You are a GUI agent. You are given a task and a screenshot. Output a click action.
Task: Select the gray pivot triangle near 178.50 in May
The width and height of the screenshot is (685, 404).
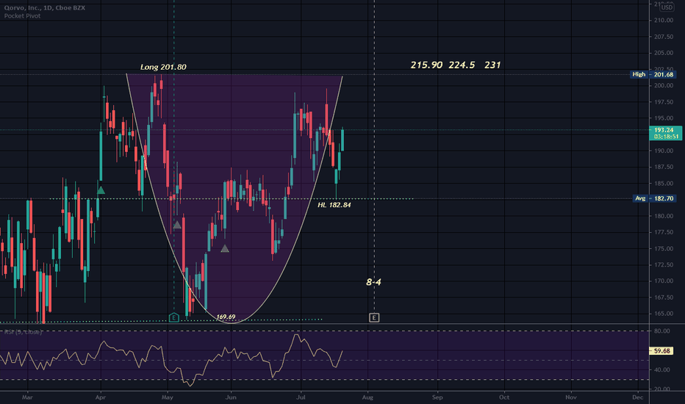177,225
